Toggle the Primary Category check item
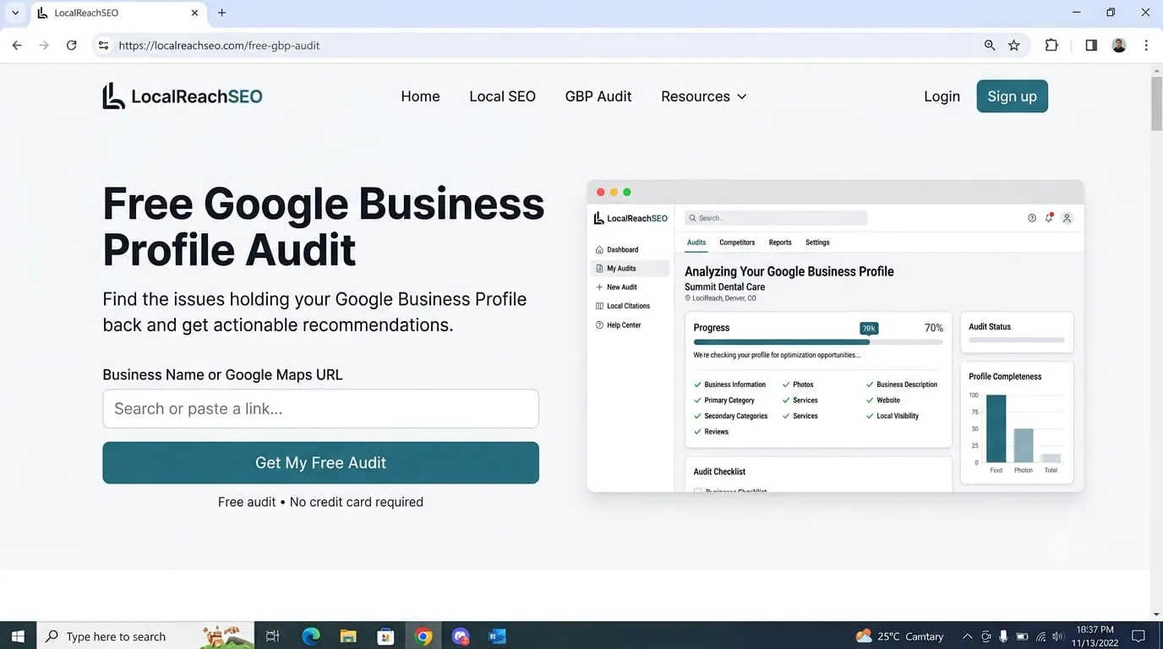Image resolution: width=1163 pixels, height=649 pixels. [x=723, y=401]
